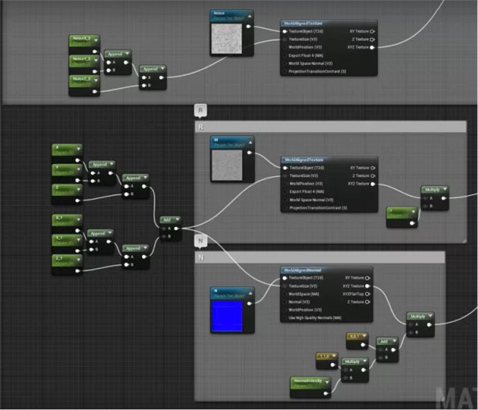Click the NormalIntensity output pin
Screen dimensions: 478x410
click(x=326, y=394)
